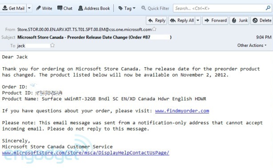Open the Address Book
This screenshot has width=273, height=168.
[x=94, y=8]
